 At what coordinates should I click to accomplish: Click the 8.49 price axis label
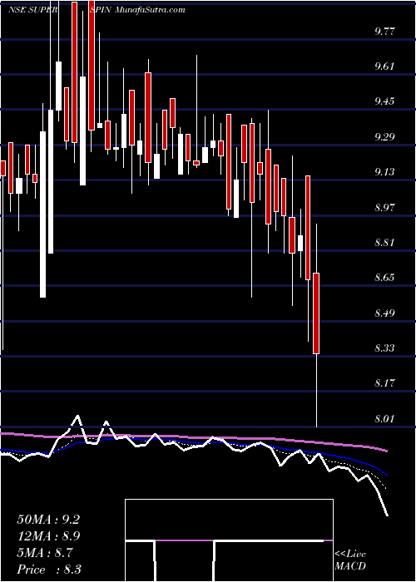click(384, 313)
